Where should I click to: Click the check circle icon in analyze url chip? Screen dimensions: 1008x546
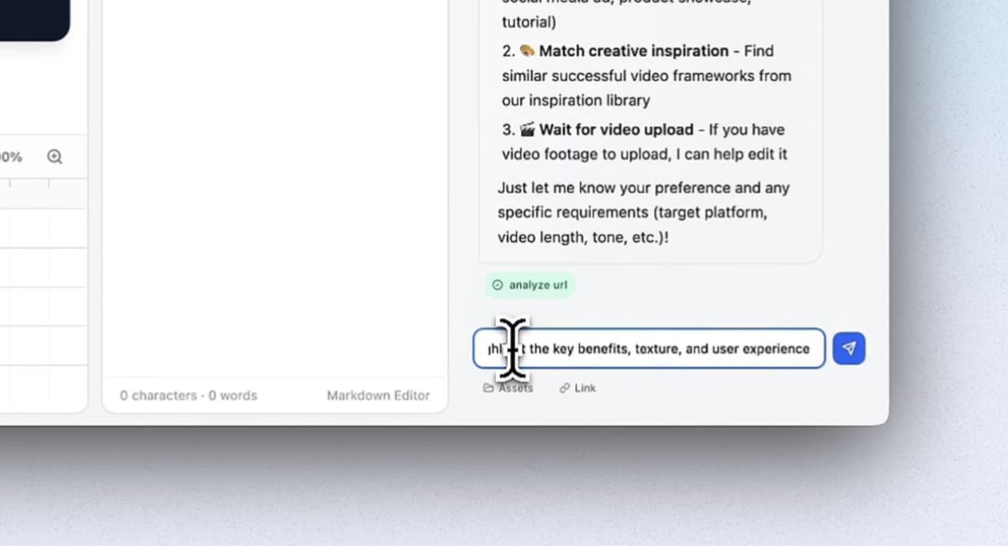497,285
